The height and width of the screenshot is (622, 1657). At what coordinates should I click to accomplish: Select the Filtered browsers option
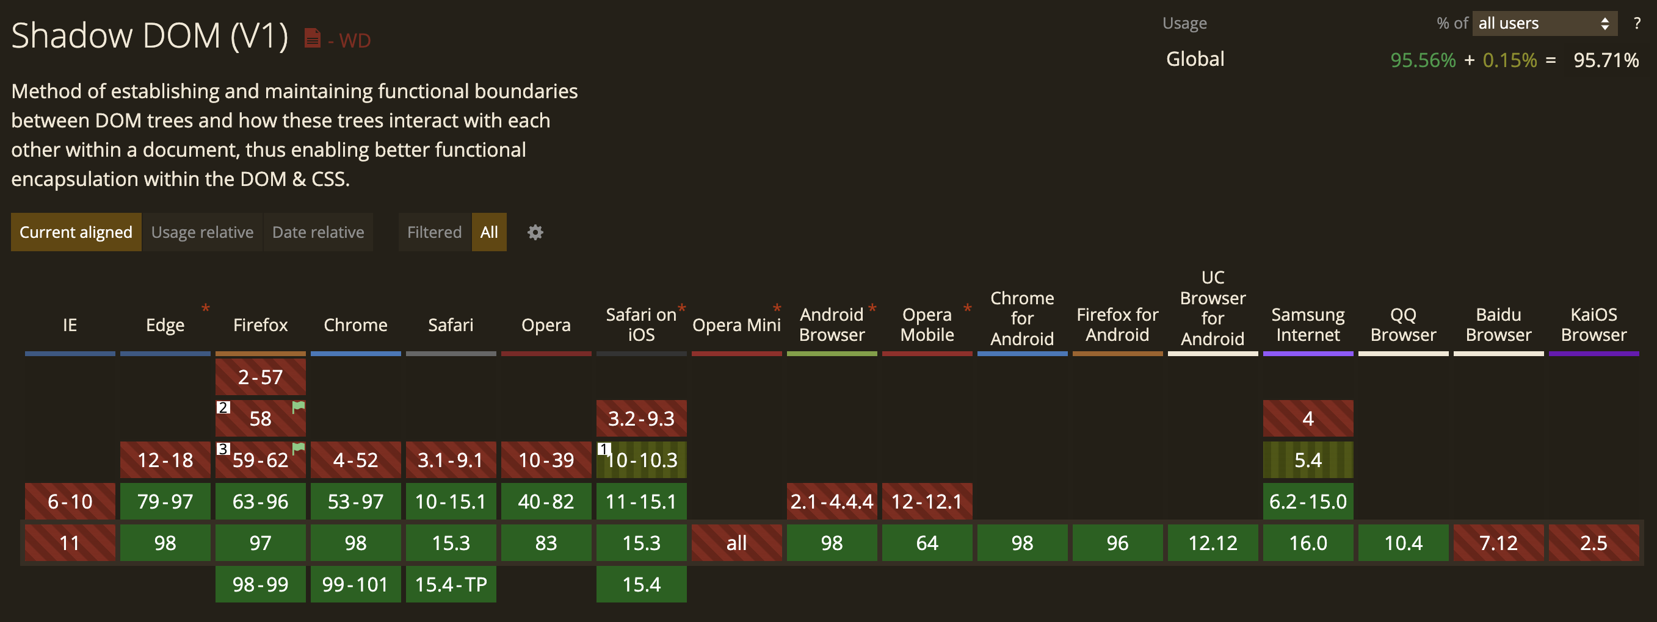[x=434, y=232]
